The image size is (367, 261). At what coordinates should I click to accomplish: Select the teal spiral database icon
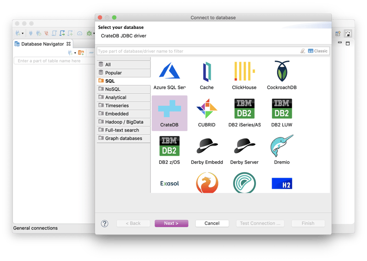coord(245,183)
